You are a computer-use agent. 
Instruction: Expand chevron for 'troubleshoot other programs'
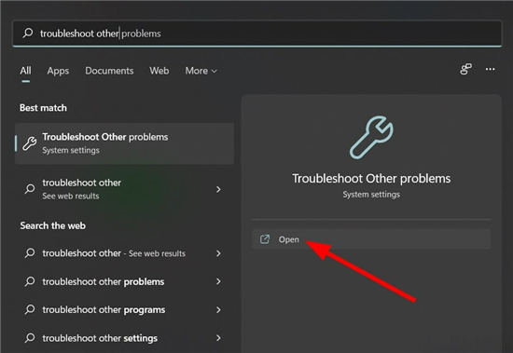[218, 310]
